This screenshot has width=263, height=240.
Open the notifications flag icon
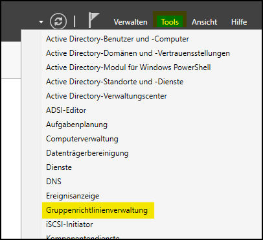tap(94, 20)
